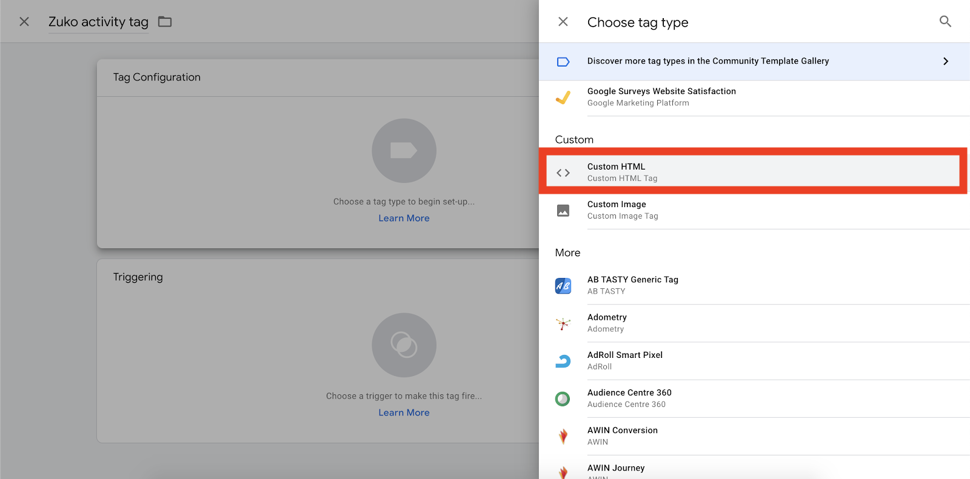Click the Triggering placeholder circles icon
970x479 pixels.
click(404, 345)
